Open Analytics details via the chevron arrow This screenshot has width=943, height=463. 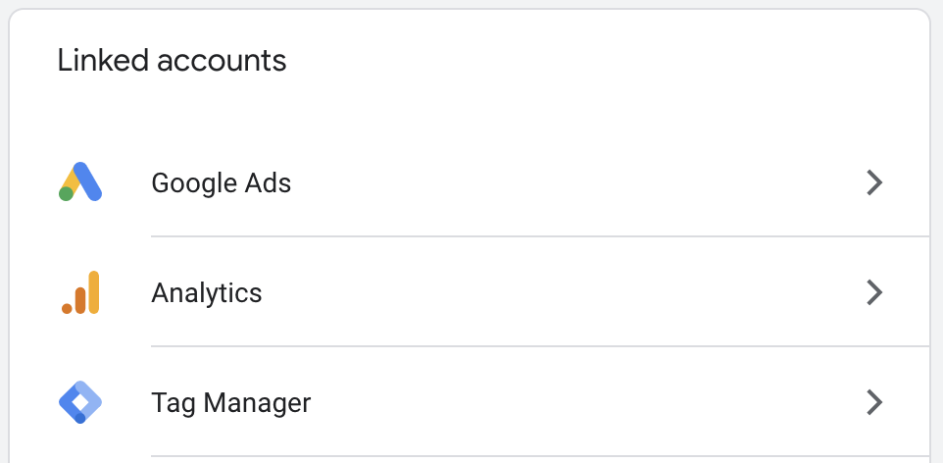pyautogui.click(x=874, y=292)
